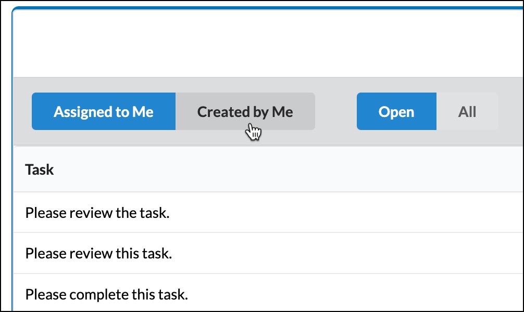The width and height of the screenshot is (524, 312).
Task: View tasks I created via Created by Me
Action: click(245, 111)
